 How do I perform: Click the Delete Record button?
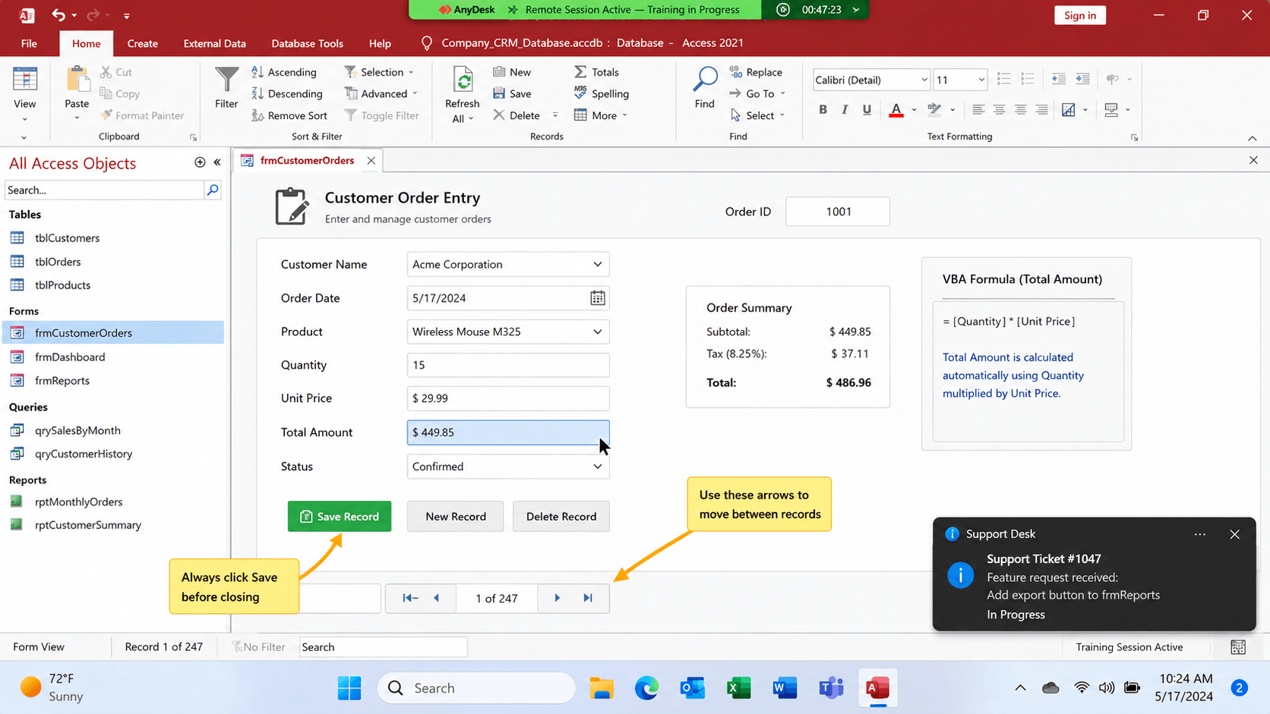click(x=561, y=517)
